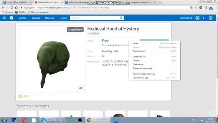Click the favorite star under the item

[x=20, y=96]
